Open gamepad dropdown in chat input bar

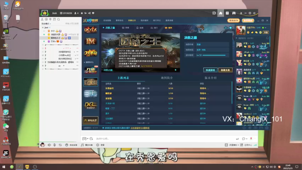(x=88, y=139)
